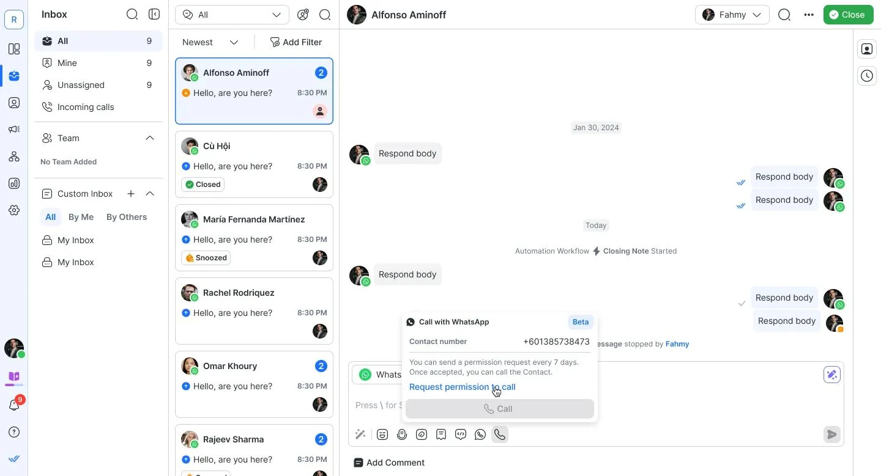Open the Fahmy assignee dropdown
Screen dimensions: 881x476
[732, 15]
